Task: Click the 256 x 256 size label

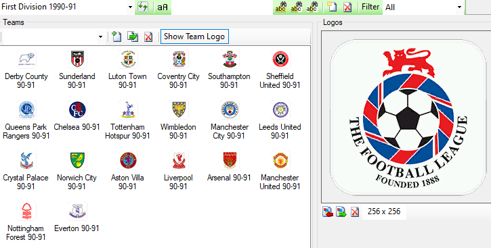Action: (384, 212)
